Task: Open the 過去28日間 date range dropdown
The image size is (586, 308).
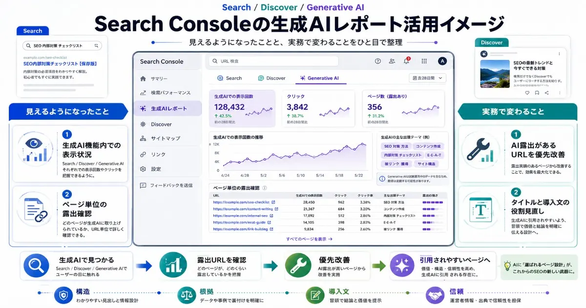Action: tap(427, 78)
